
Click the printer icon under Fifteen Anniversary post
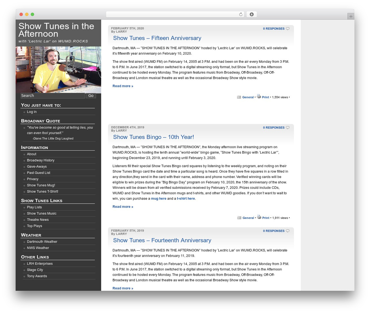pyautogui.click(x=259, y=96)
